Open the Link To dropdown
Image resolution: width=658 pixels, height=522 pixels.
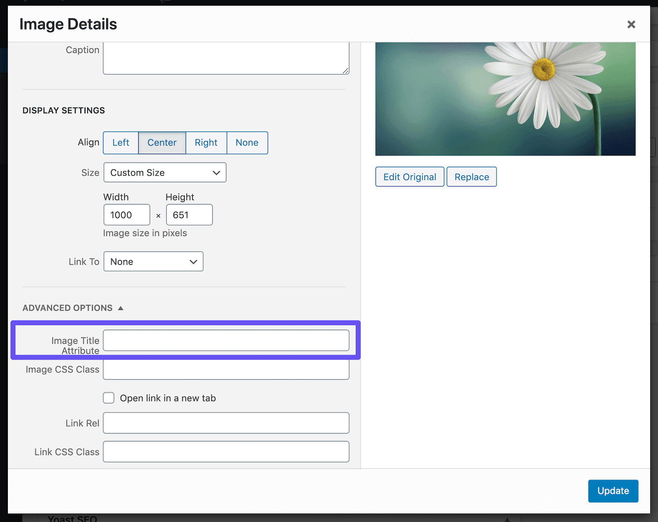tap(153, 261)
